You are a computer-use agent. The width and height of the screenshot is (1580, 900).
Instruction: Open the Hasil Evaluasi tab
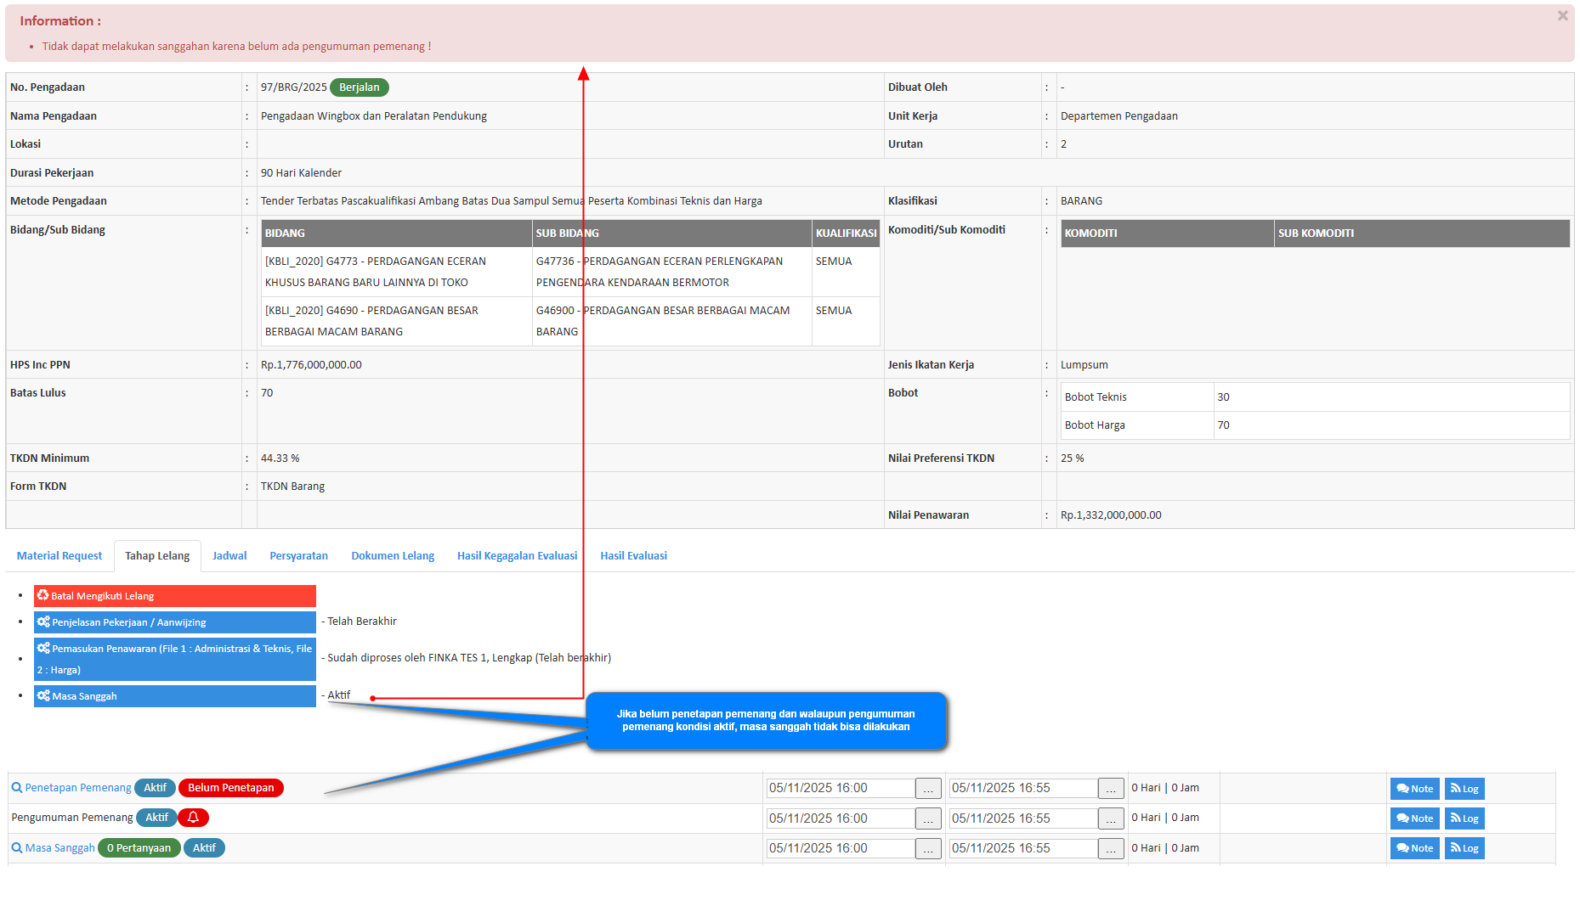[633, 556]
